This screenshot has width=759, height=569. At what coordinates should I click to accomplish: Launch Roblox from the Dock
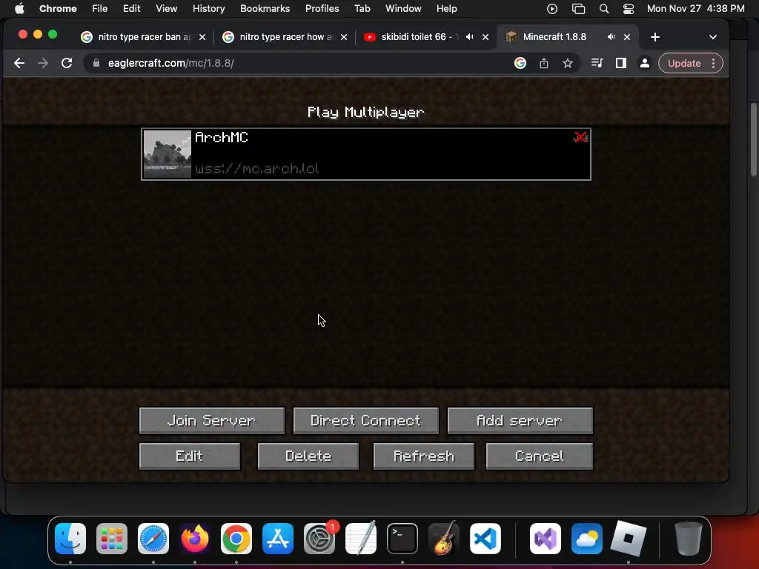point(629,539)
